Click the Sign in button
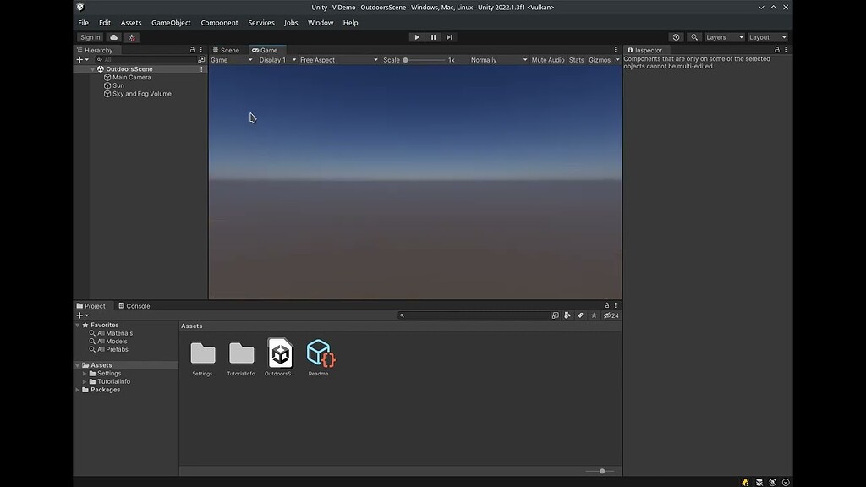Image resolution: width=866 pixels, height=487 pixels. [x=90, y=36]
